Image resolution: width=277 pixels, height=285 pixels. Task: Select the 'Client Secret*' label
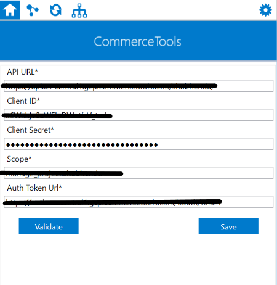(x=30, y=130)
